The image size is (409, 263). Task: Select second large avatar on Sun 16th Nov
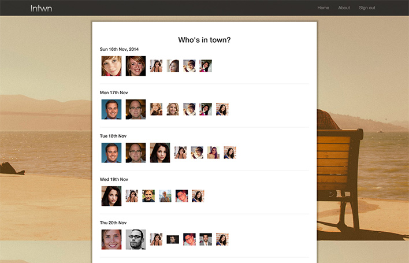(136, 66)
